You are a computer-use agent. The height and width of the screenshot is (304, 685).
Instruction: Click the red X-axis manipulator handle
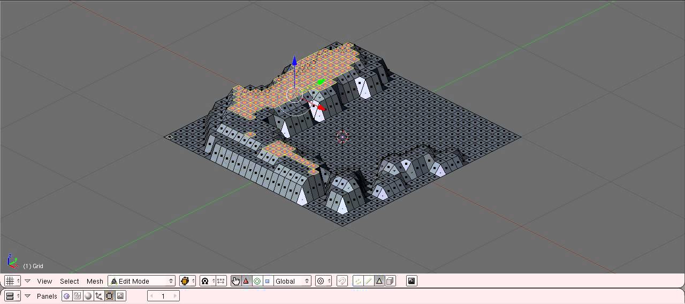coord(321,108)
